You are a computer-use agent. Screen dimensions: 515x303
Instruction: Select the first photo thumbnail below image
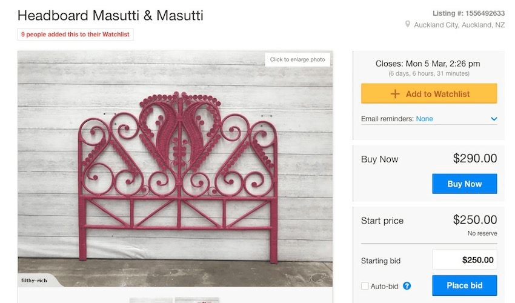tap(151, 300)
